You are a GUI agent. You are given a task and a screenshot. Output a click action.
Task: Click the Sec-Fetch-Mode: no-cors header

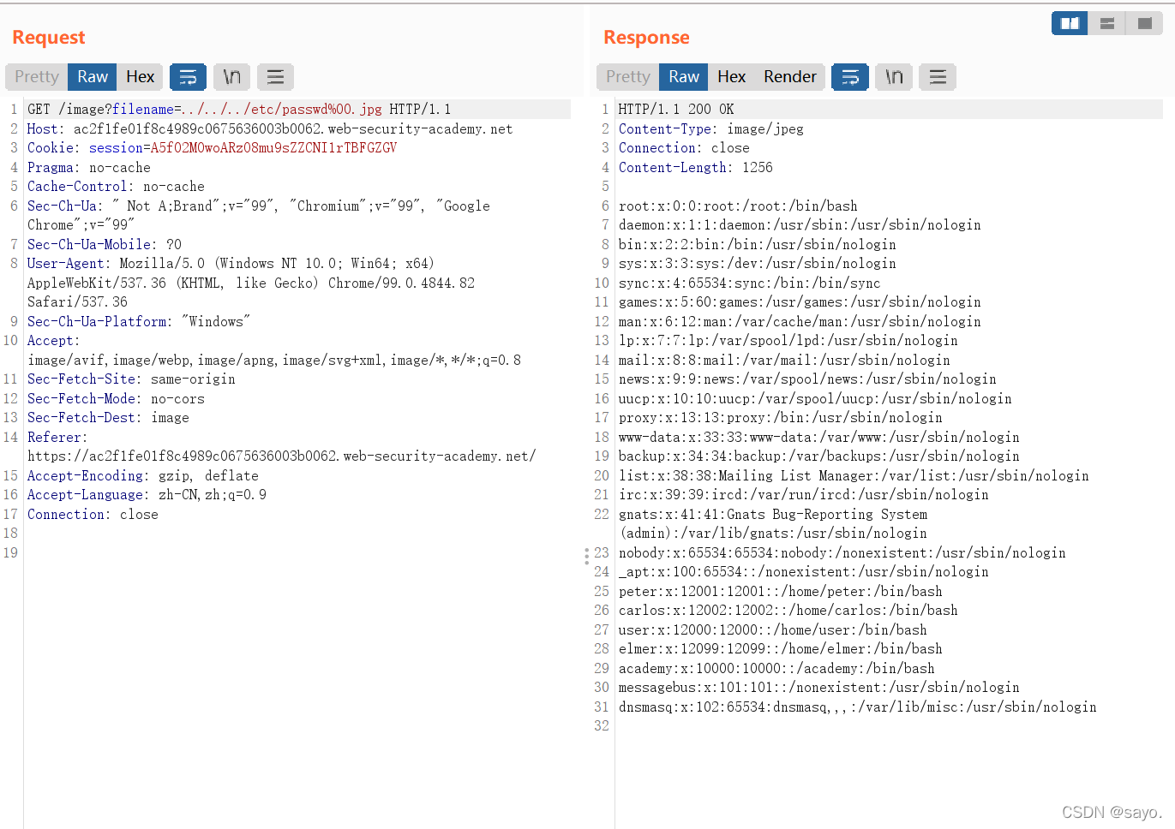(x=116, y=399)
